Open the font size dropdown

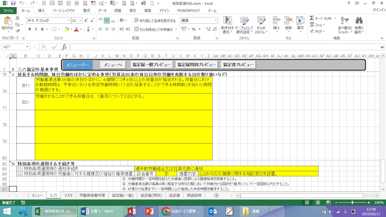(x=80, y=21)
